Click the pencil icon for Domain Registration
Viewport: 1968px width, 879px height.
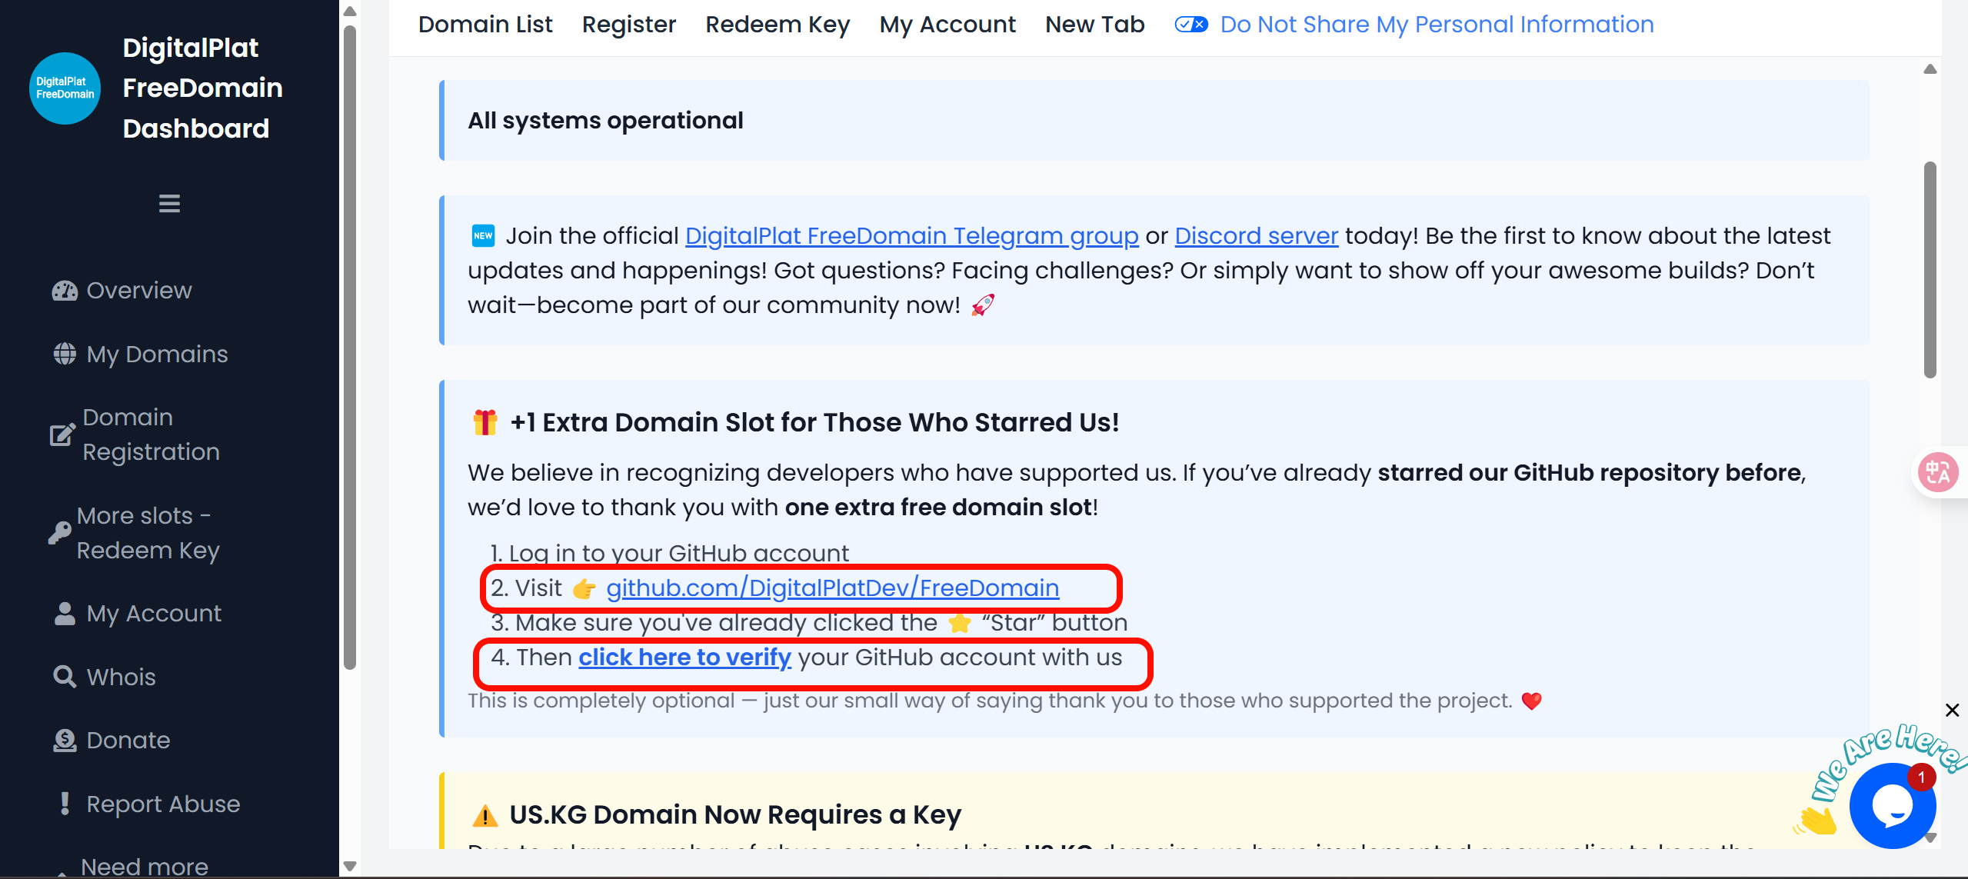[62, 435]
